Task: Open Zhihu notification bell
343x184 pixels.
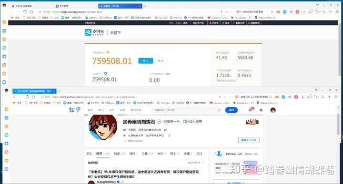Action: (x=250, y=110)
